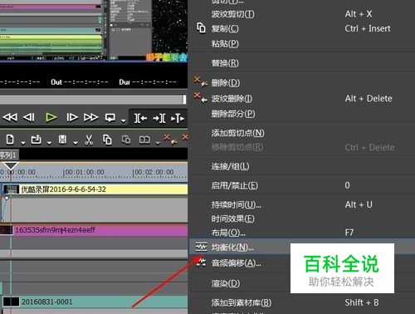This screenshot has height=314, width=415.
Task: Click the rubber band keyframe point on clip
Action: [x=7, y=198]
